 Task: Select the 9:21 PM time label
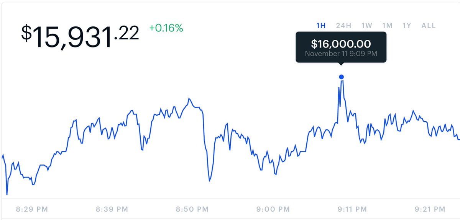429,209
